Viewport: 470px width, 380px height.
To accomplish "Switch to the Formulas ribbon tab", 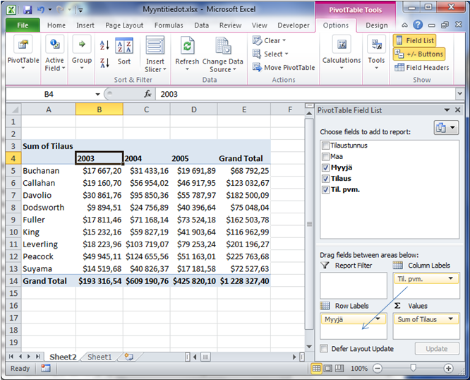I will (169, 25).
